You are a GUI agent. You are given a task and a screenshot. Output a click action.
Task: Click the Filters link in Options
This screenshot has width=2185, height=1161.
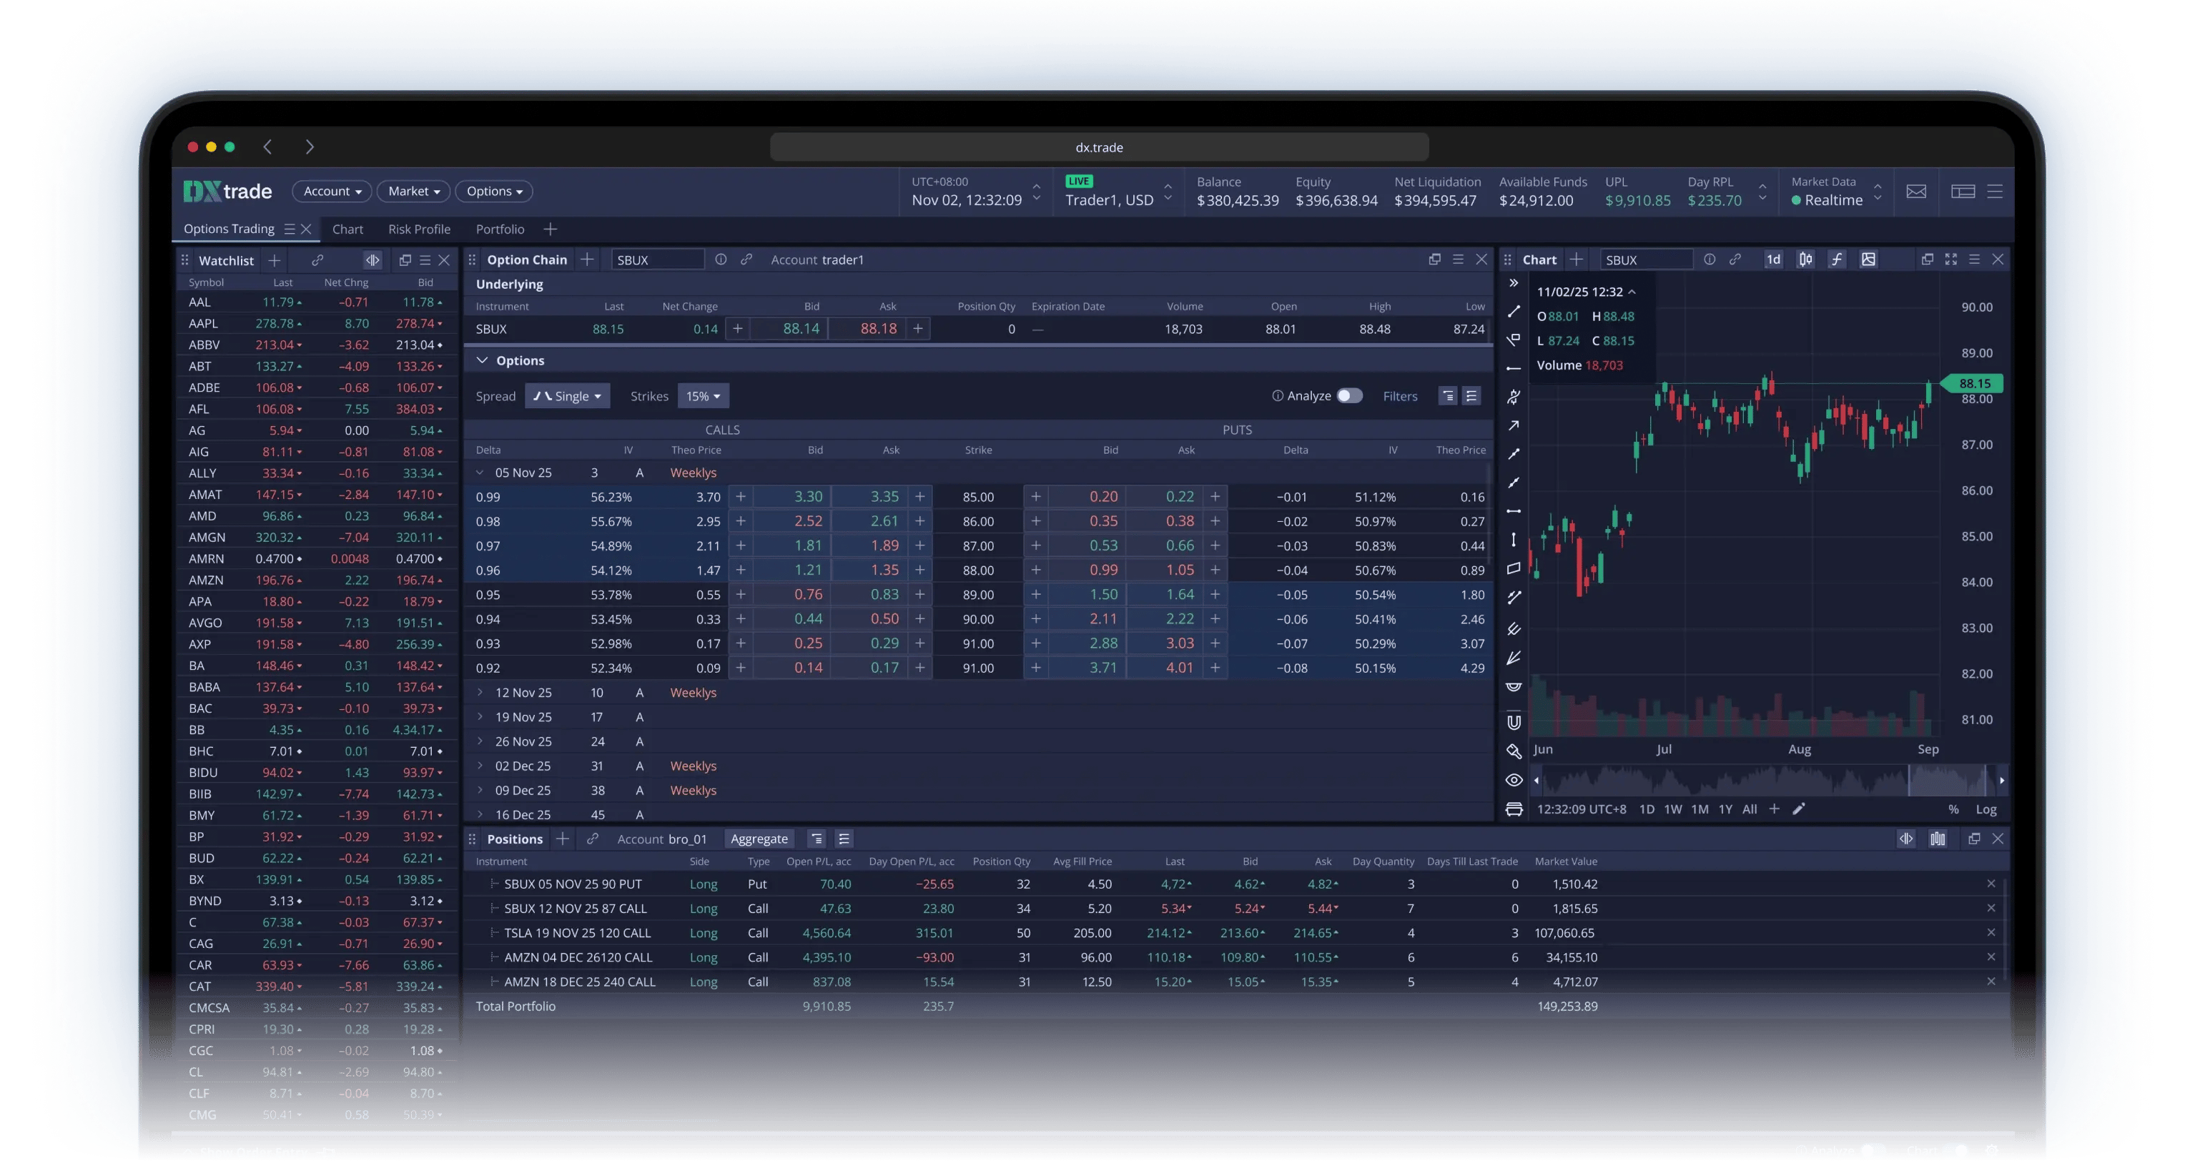click(1399, 396)
